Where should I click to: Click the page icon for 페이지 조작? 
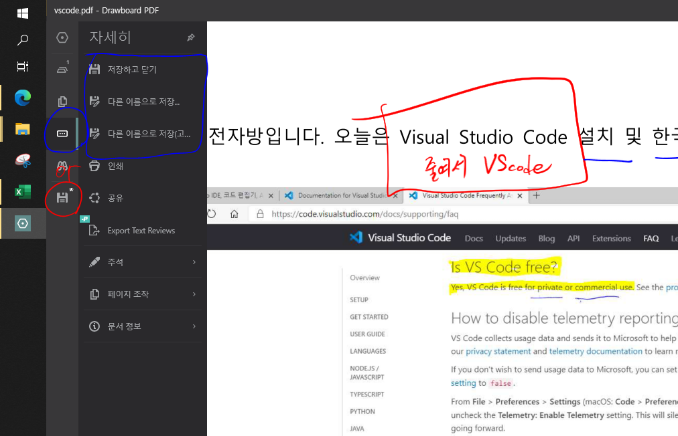point(94,294)
